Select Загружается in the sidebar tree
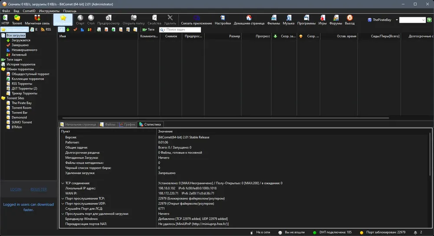Image resolution: width=434 pixels, height=236 pixels. (21, 40)
